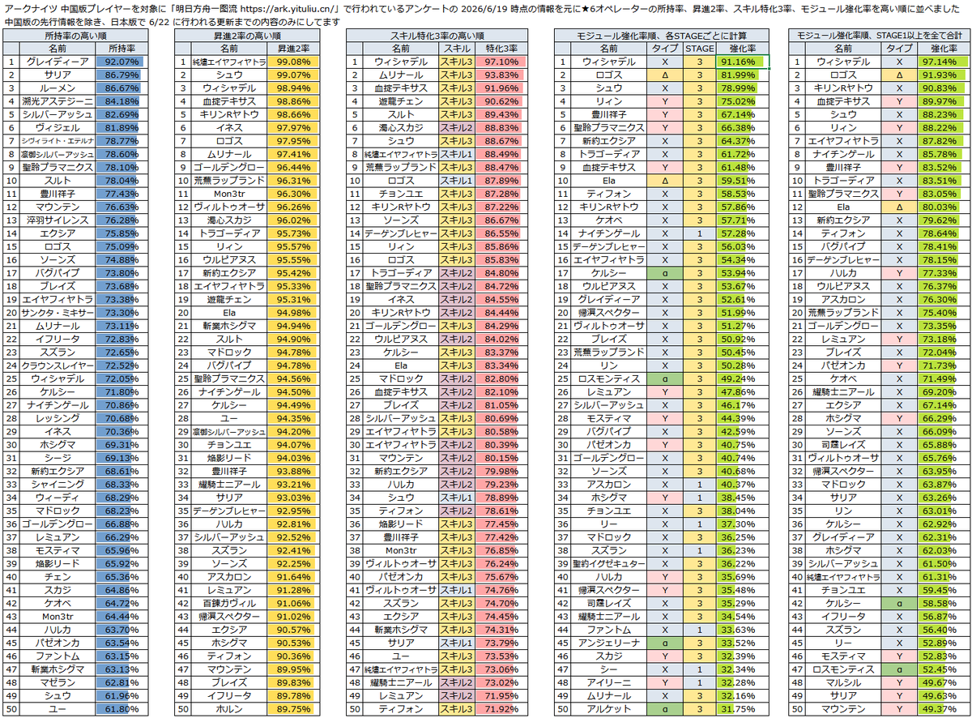The image size is (972, 718).
Task: Click the 91.93% cell for ロゴス
Action: click(x=942, y=75)
